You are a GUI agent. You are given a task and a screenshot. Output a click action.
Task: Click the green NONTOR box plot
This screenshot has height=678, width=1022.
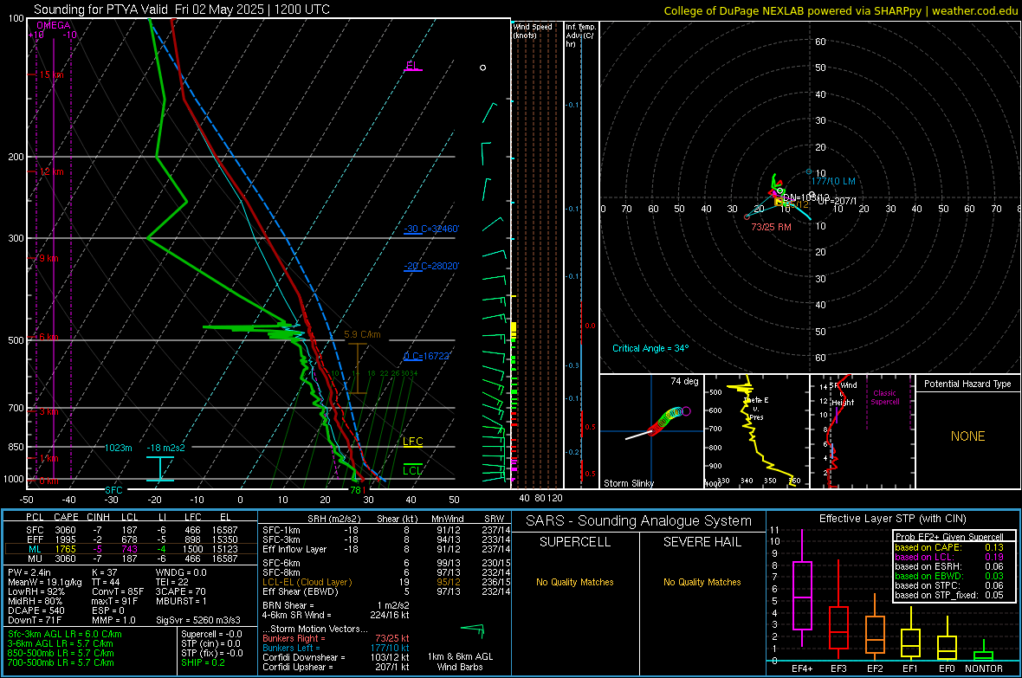coord(984,652)
